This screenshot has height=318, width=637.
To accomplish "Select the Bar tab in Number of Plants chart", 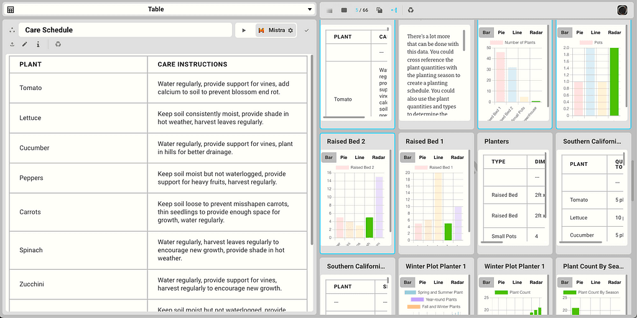I will coord(486,32).
